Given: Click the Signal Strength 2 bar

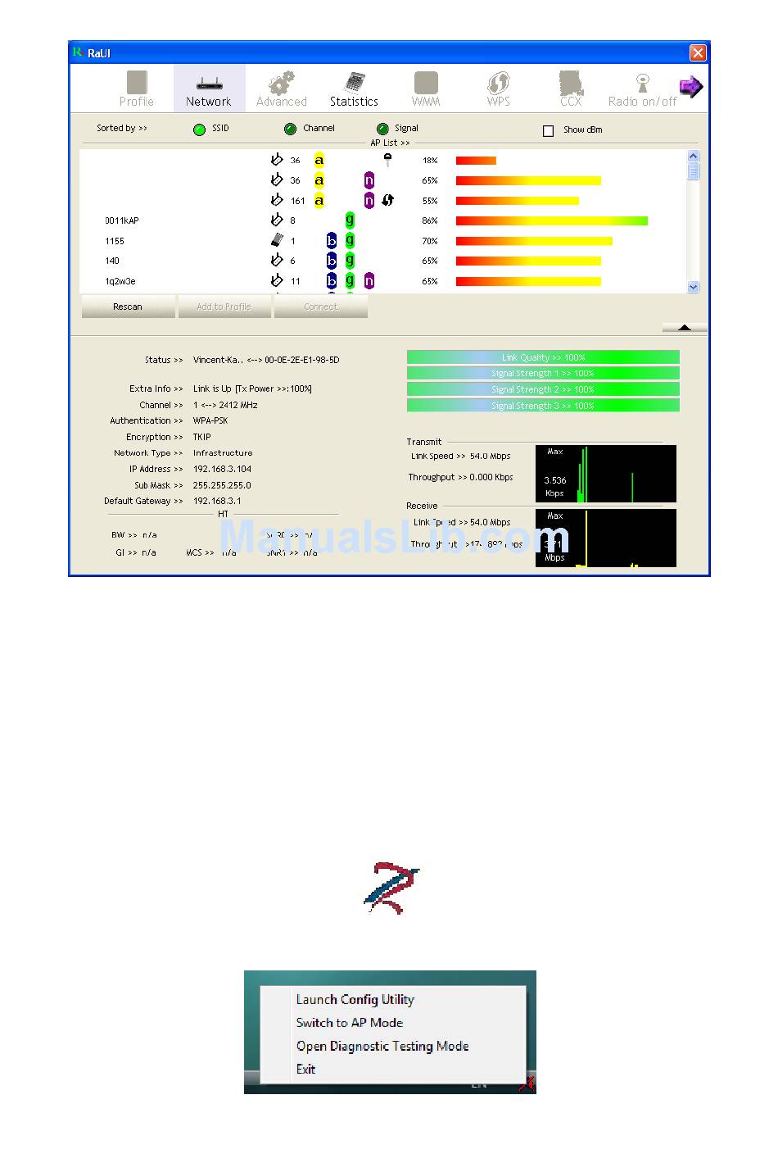Looking at the screenshot, I should pos(543,389).
